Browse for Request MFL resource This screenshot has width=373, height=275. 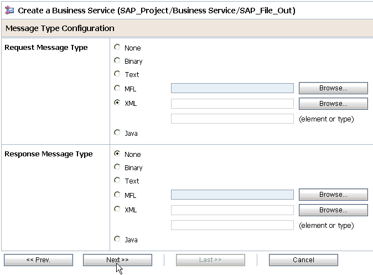point(333,88)
